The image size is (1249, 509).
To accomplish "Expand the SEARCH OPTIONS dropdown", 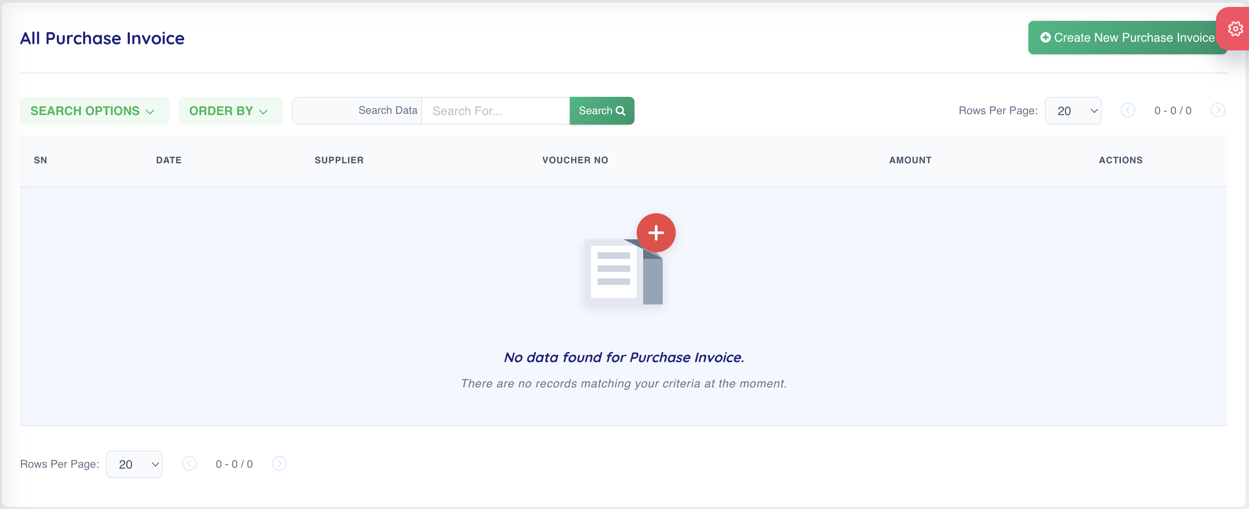I will click(x=94, y=110).
